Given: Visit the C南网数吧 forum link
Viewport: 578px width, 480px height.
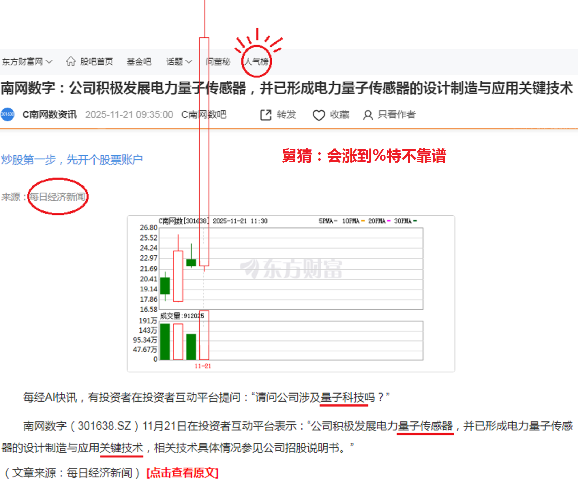Looking at the screenshot, I should point(204,115).
